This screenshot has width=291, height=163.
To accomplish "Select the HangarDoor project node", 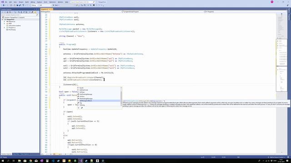I will click(10, 19).
